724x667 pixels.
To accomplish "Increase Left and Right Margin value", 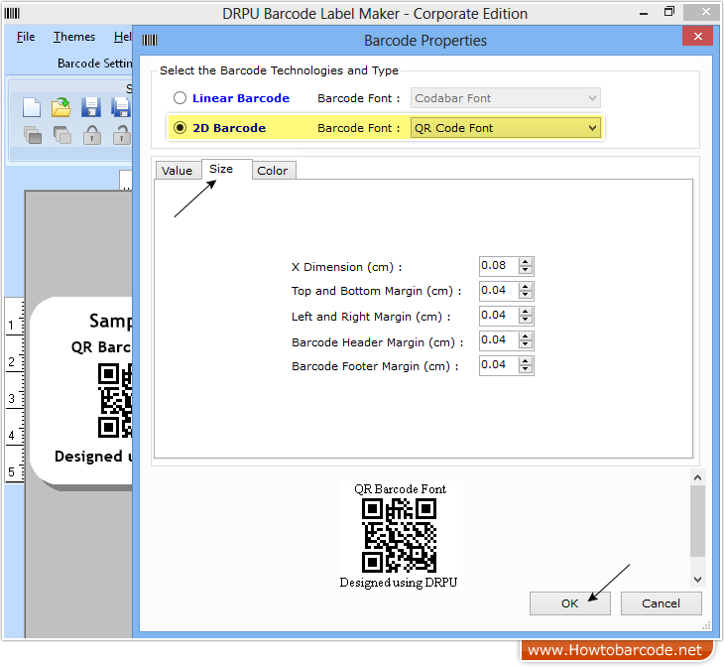I will tap(526, 312).
